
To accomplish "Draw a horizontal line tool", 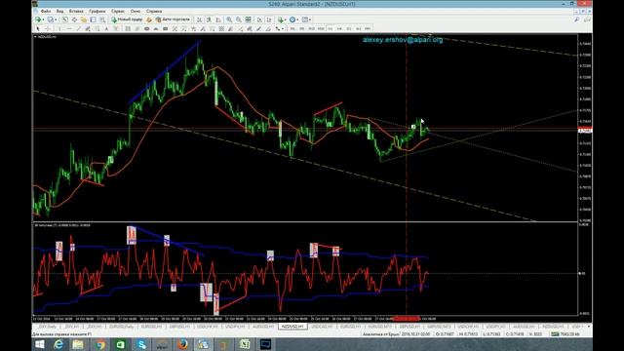I will 69,28.
